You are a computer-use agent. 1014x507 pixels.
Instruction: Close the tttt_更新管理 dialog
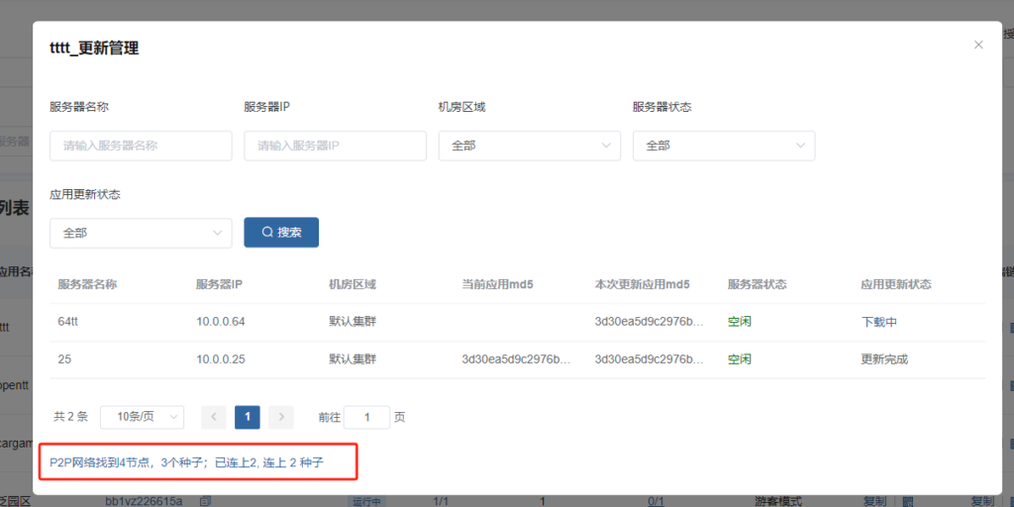tap(978, 45)
